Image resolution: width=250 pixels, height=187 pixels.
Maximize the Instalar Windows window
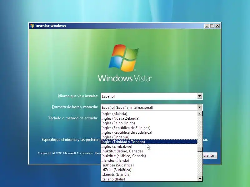212,26
